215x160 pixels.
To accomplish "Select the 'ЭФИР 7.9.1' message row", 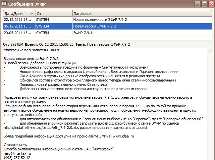I will click(x=83, y=33).
